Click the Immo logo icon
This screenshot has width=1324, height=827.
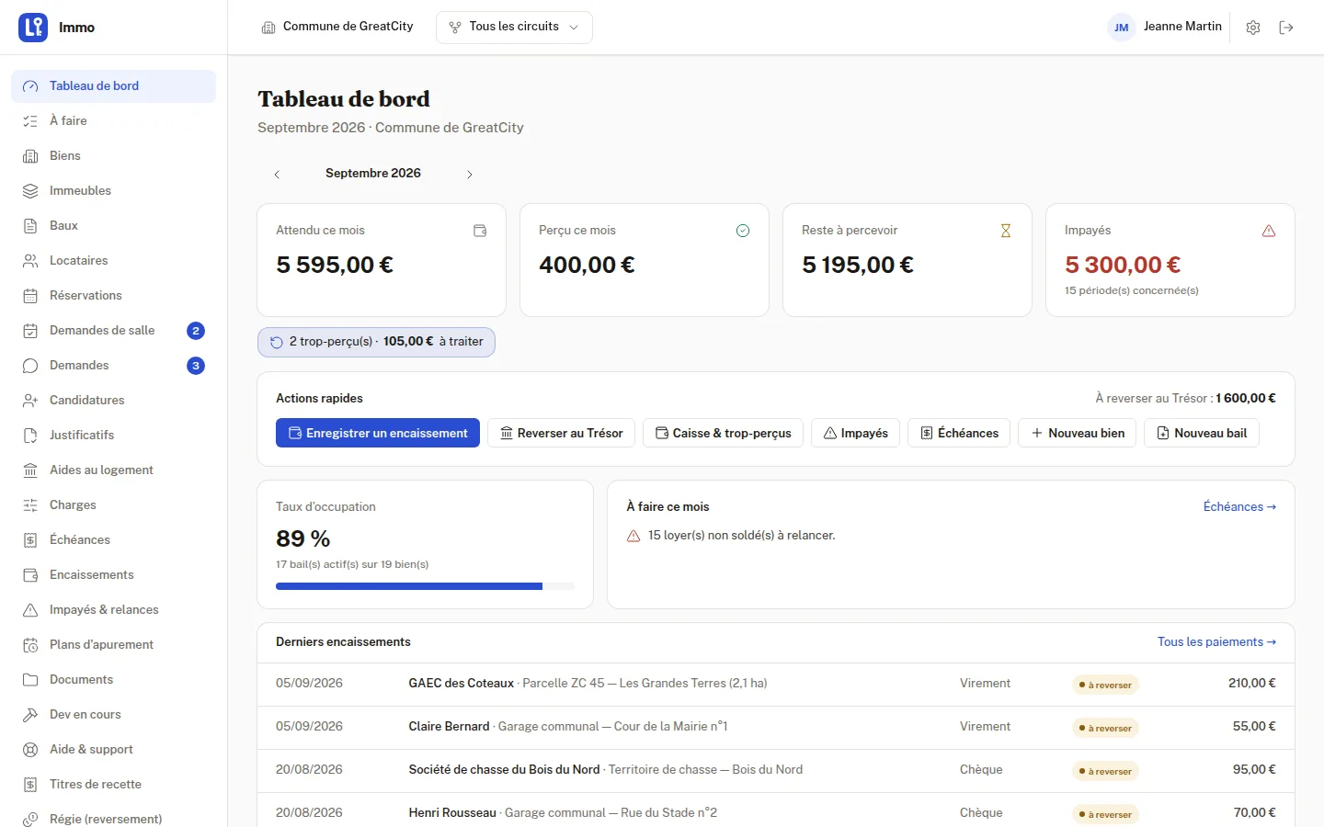(x=33, y=28)
